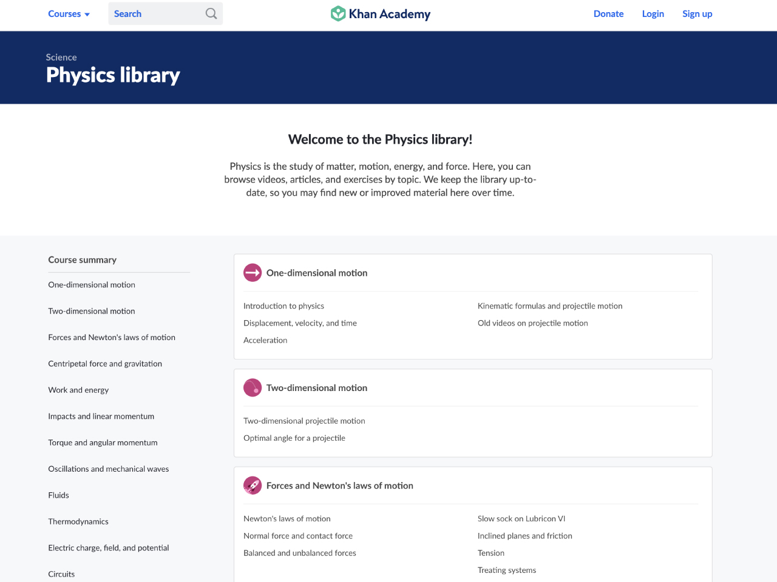Open Normal force and contact force
This screenshot has width=777, height=582.
(x=298, y=535)
